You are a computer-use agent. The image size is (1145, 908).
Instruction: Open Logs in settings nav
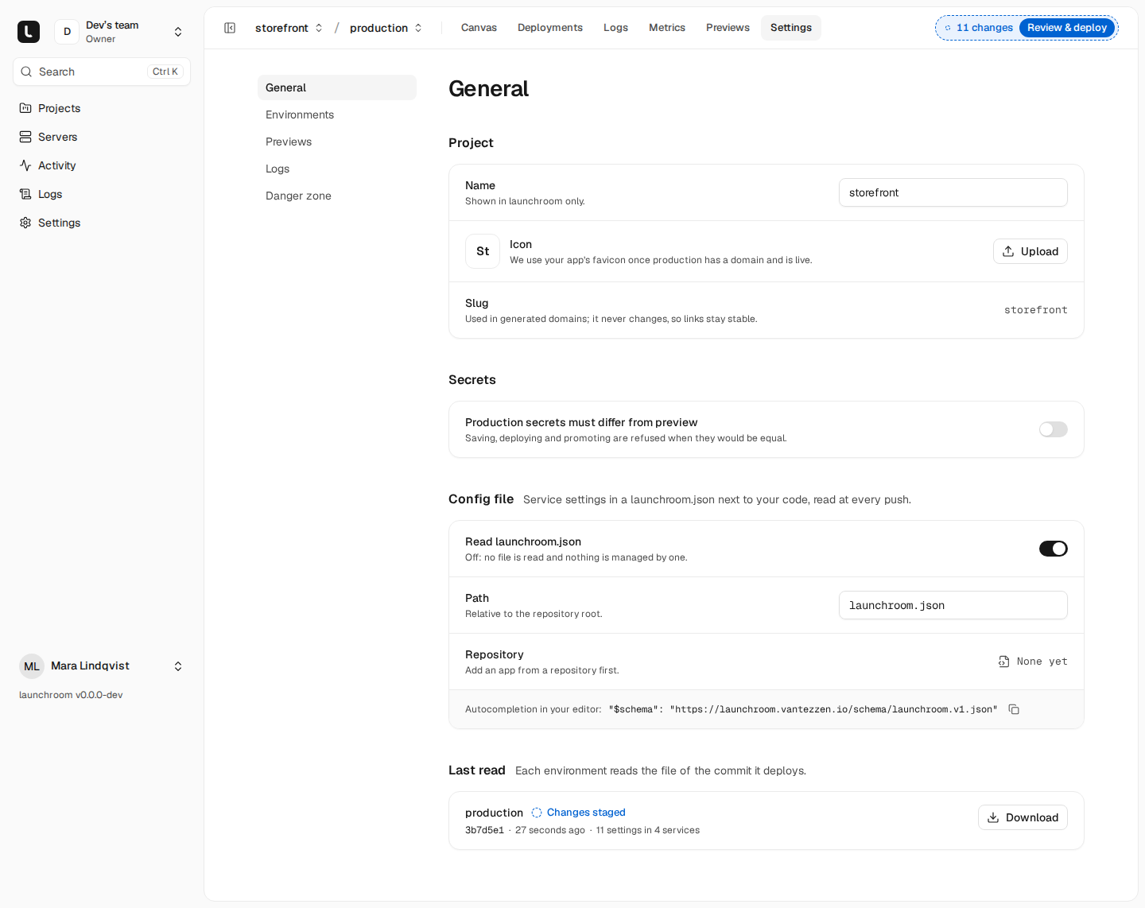coord(337,169)
